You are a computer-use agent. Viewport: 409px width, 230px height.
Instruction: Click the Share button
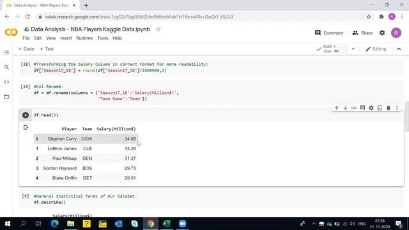point(362,33)
